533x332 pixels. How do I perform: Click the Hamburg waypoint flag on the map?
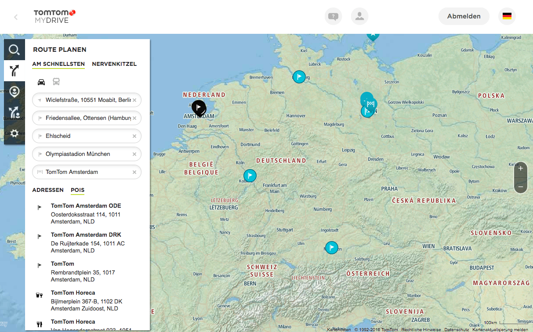299,77
